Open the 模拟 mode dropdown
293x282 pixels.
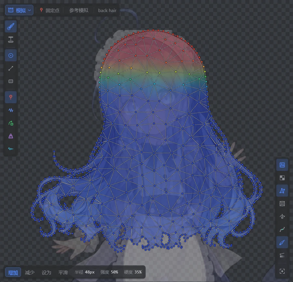point(19,10)
